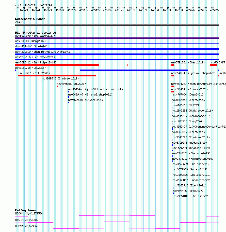Select the nsv834100 (Wong2007) variant label
The height and width of the screenshot is (232, 226).
[x=30, y=41]
